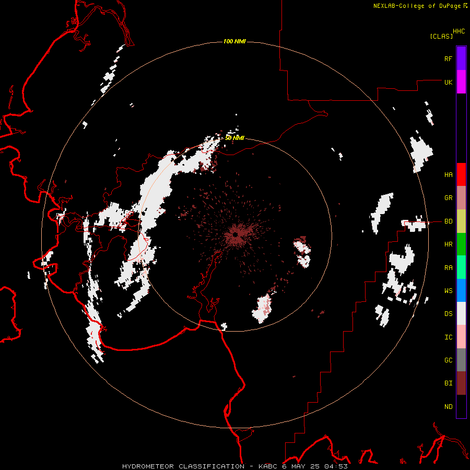Screen dimensions: 470x470
Task: Click the IC legend label
Action: 448,337
